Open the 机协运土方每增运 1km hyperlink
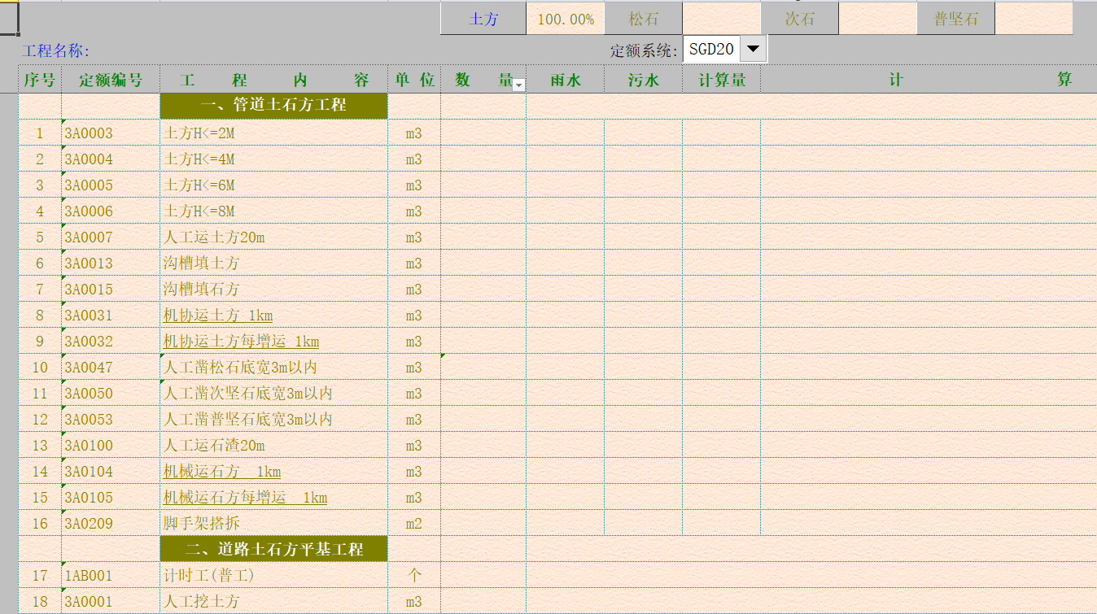 tap(241, 342)
